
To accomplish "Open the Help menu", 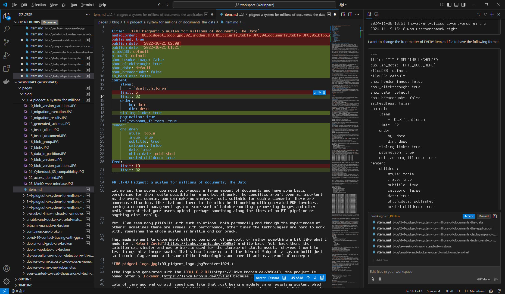I will pos(102,5).
